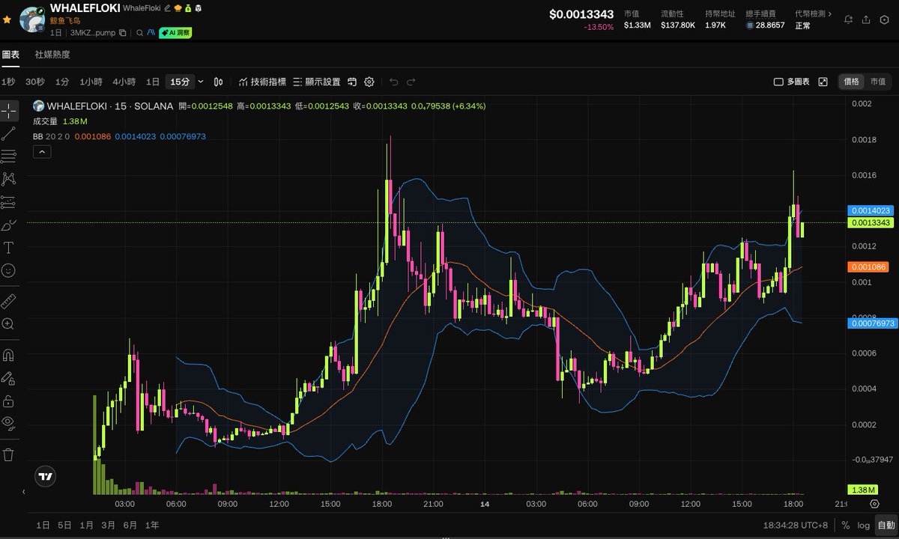Click the 成交量 volume legend label
The height and width of the screenshot is (539, 899).
[45, 121]
